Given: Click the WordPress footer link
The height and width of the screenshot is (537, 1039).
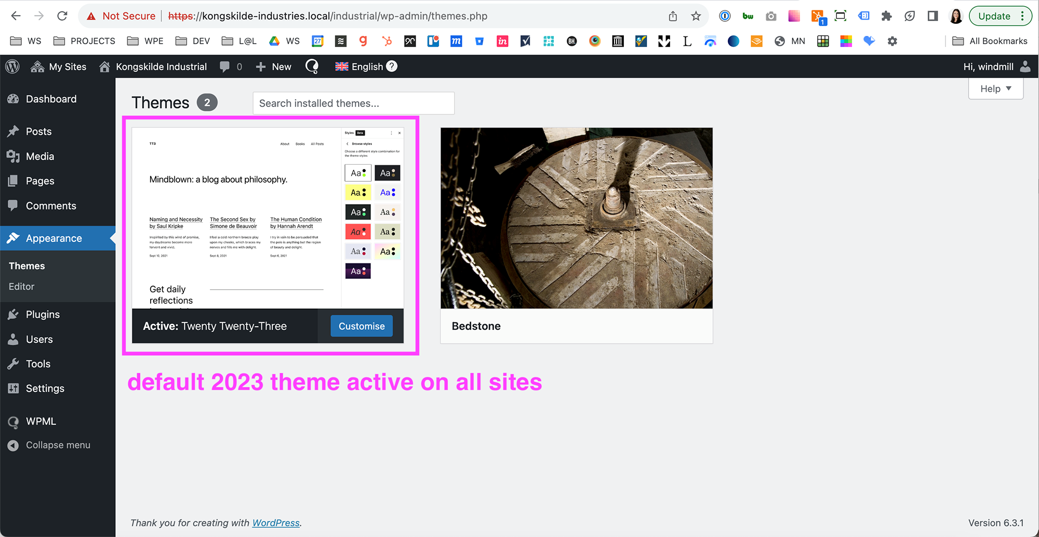Looking at the screenshot, I should point(276,523).
